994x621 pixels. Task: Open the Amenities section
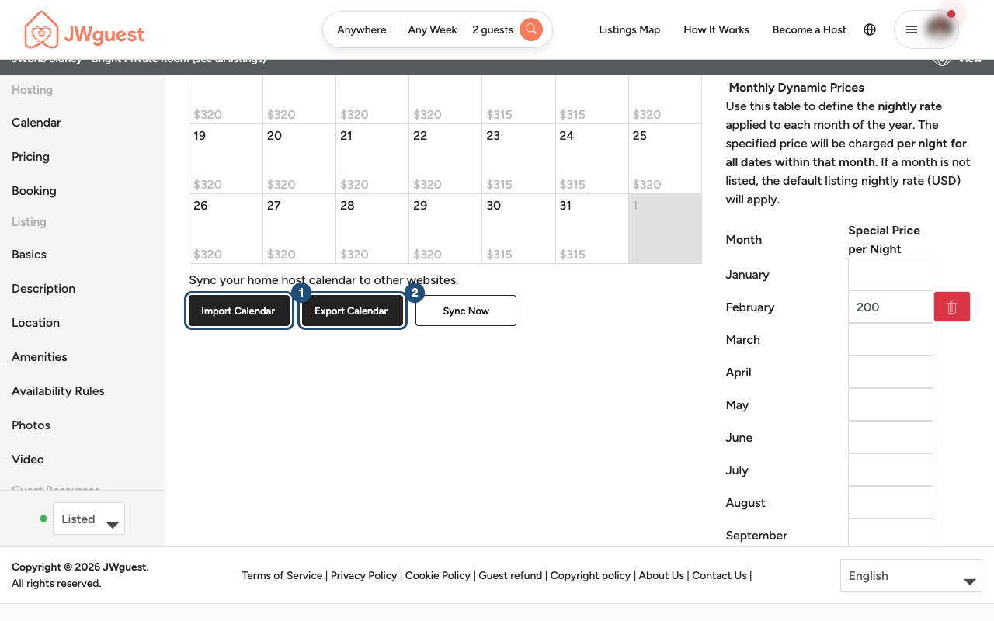click(40, 357)
